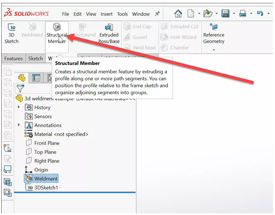Click the filter funnel icon
This screenshot has height=215, width=275.
(x=20, y=88)
